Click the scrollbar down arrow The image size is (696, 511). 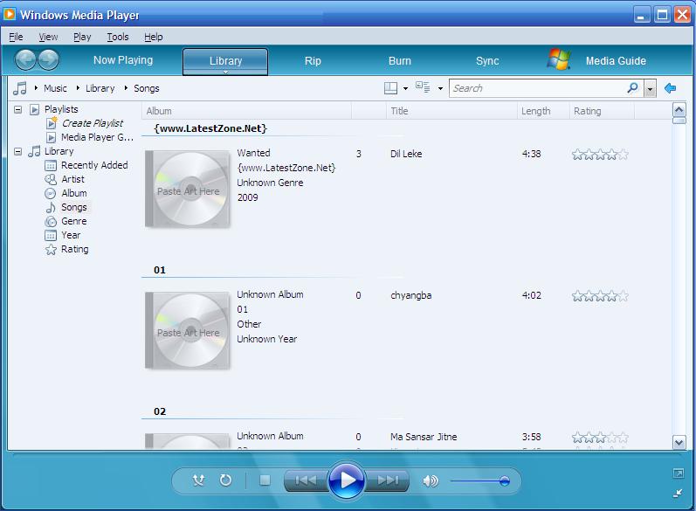tap(679, 443)
